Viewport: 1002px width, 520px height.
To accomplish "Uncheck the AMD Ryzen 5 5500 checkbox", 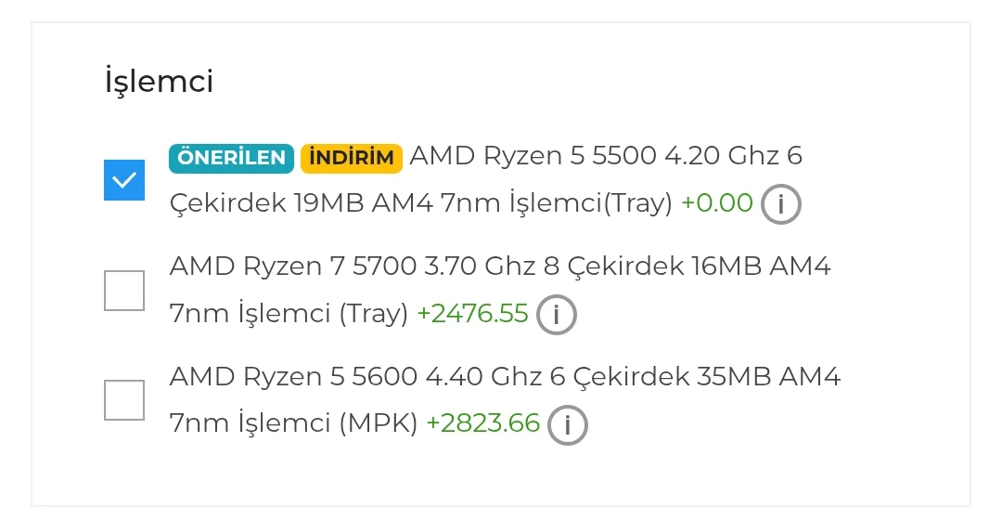I will [124, 180].
